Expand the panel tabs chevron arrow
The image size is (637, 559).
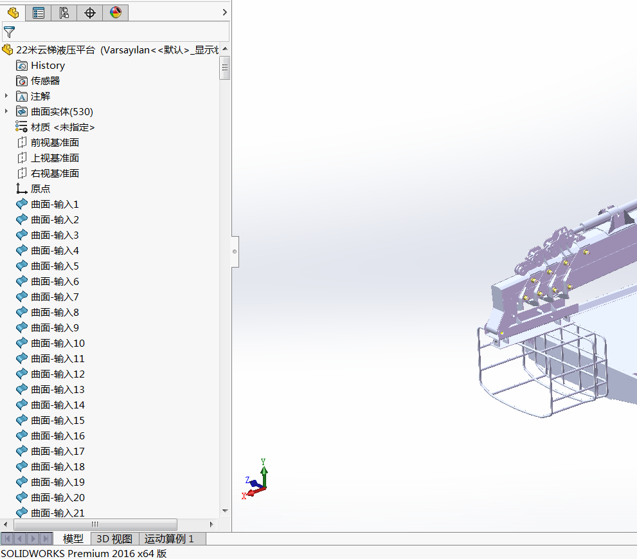tap(224, 12)
